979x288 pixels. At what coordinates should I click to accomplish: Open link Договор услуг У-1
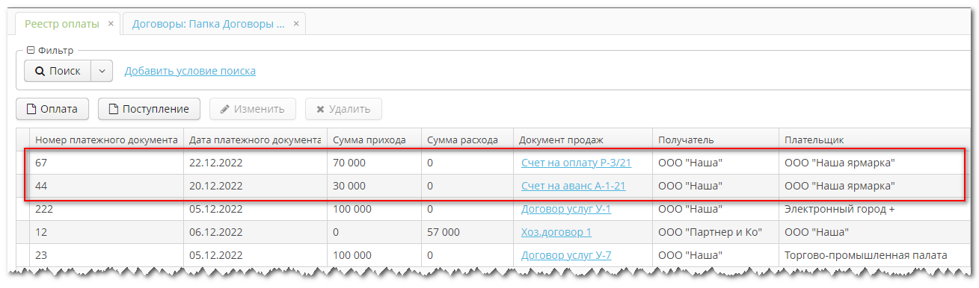click(565, 209)
